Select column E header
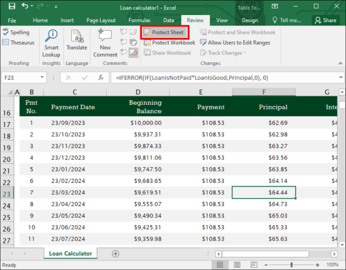Viewport: 346px width, 270px height. (201, 92)
